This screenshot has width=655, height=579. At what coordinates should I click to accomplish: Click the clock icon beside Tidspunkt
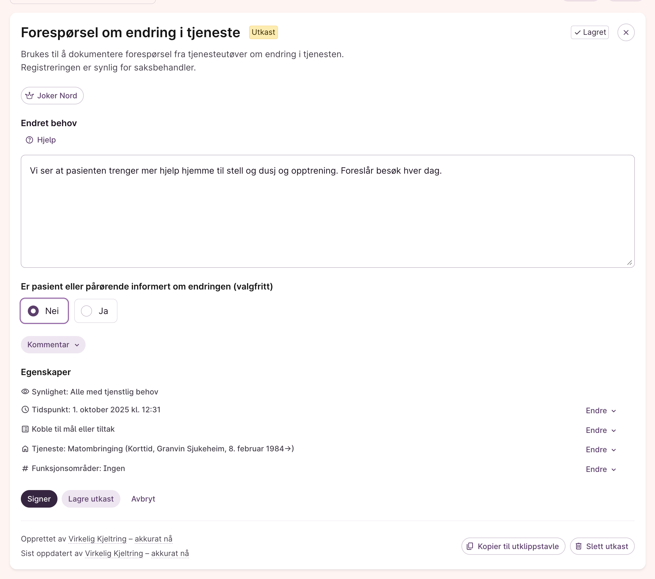pos(25,409)
